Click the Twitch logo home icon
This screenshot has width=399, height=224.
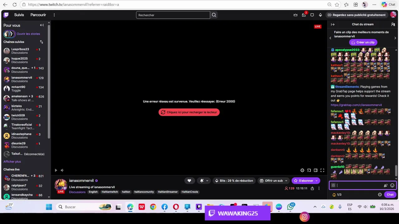(6, 15)
